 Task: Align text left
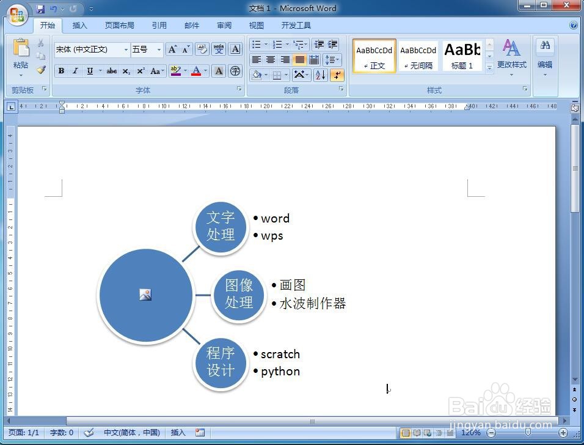pos(256,60)
